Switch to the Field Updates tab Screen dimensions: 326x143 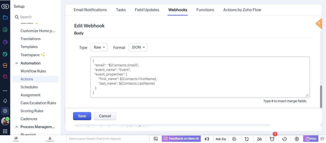click(x=147, y=10)
